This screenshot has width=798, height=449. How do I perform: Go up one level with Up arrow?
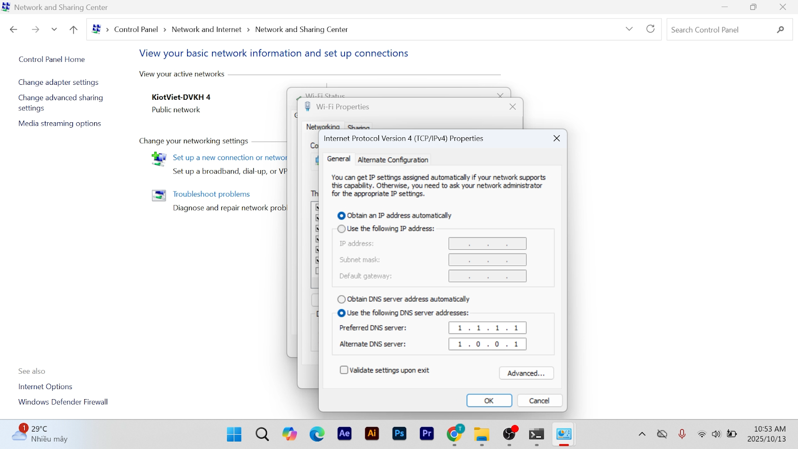coord(73,30)
